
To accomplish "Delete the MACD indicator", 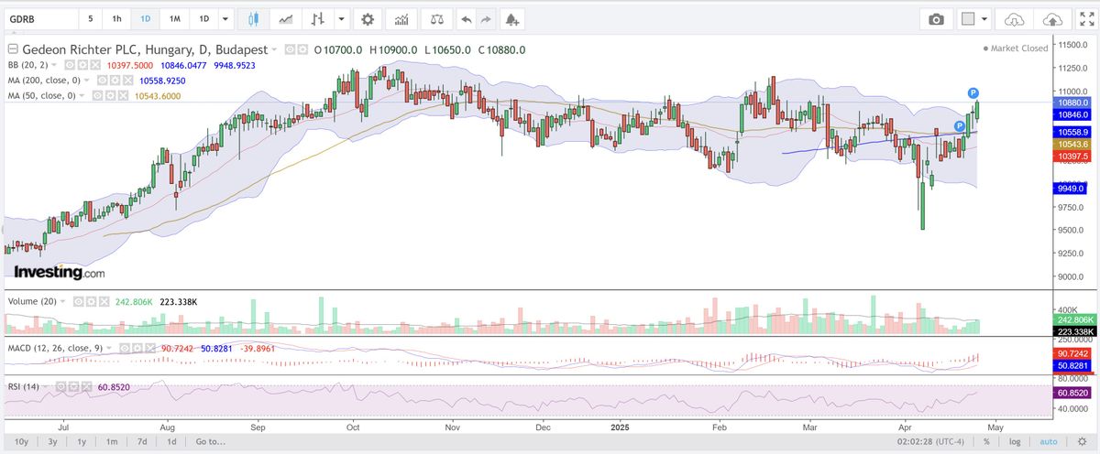I will tap(150, 348).
